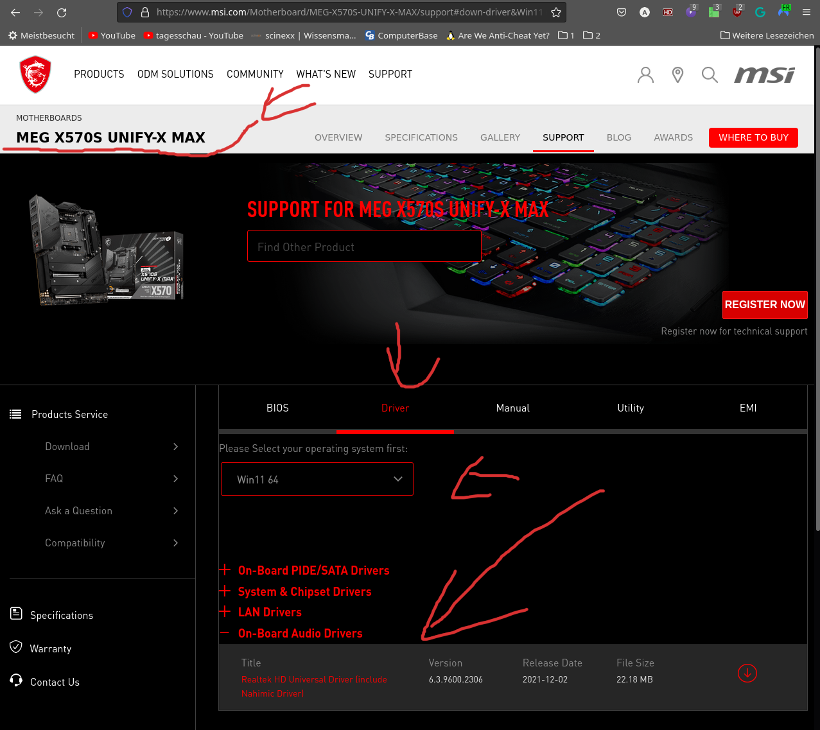Open the site search magnifier icon
The width and height of the screenshot is (820, 730).
pos(710,74)
